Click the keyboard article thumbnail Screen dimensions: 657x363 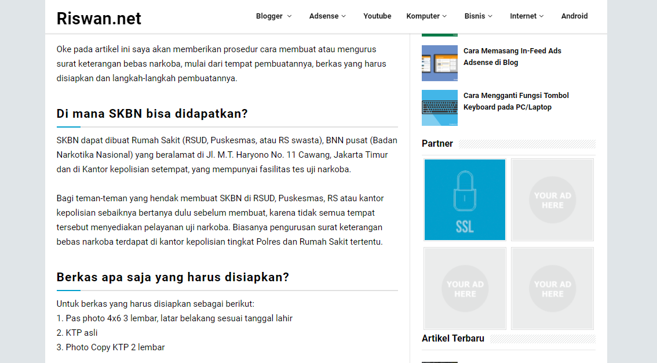coord(440,108)
